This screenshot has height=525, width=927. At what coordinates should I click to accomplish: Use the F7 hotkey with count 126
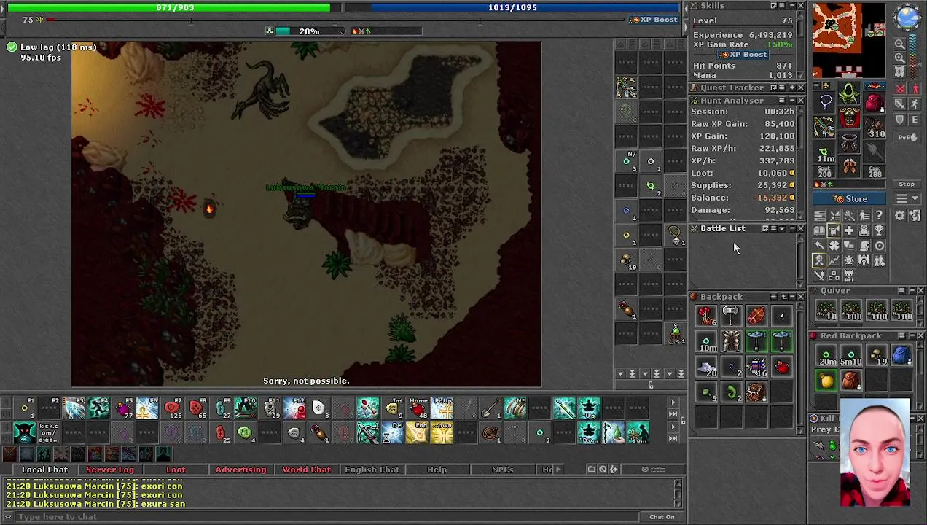(x=172, y=408)
